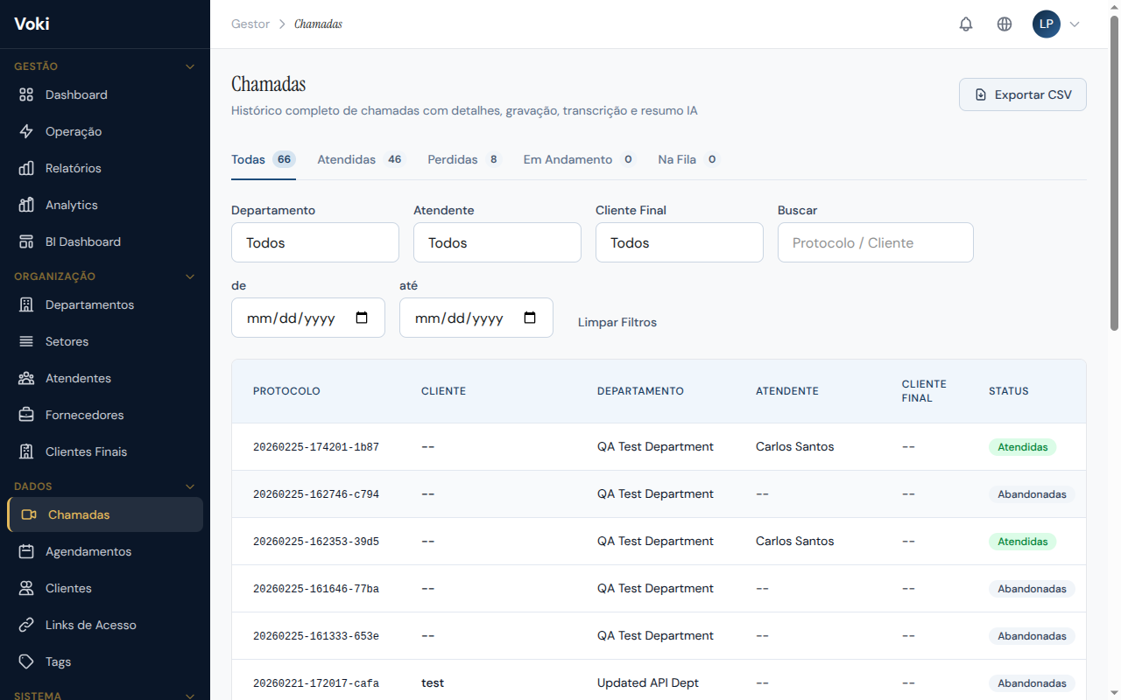Image resolution: width=1121 pixels, height=700 pixels.
Task: Click the globe language icon
Action: (x=1005, y=24)
